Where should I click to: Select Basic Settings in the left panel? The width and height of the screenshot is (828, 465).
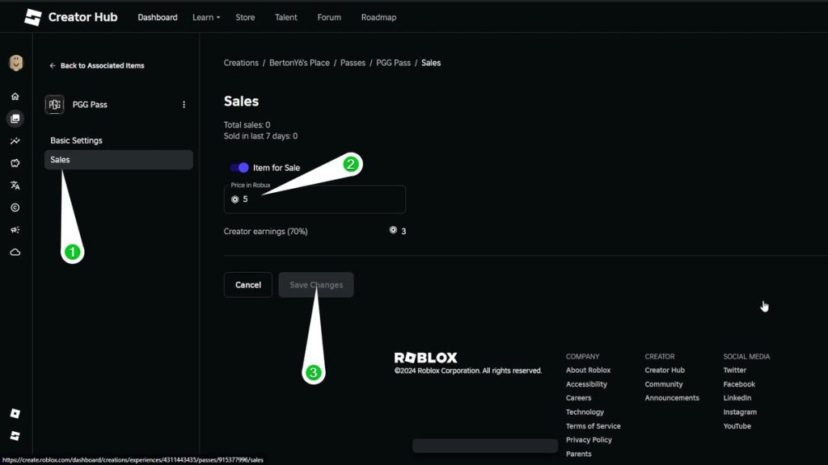tap(76, 140)
